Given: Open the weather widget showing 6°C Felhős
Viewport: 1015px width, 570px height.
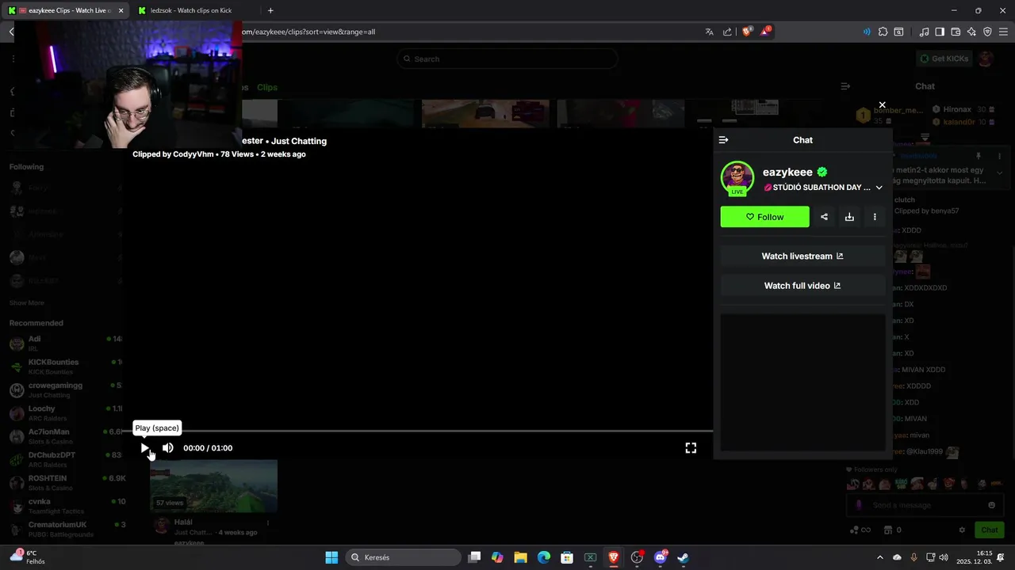Looking at the screenshot, I should click(x=28, y=557).
